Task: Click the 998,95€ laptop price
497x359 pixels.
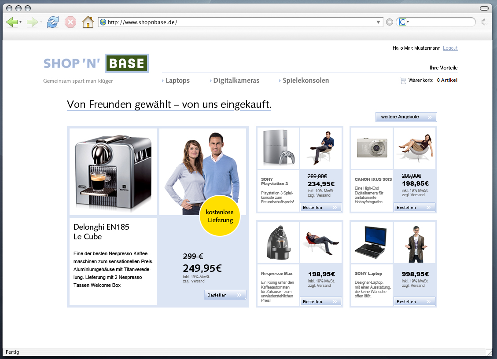Action: click(x=415, y=274)
